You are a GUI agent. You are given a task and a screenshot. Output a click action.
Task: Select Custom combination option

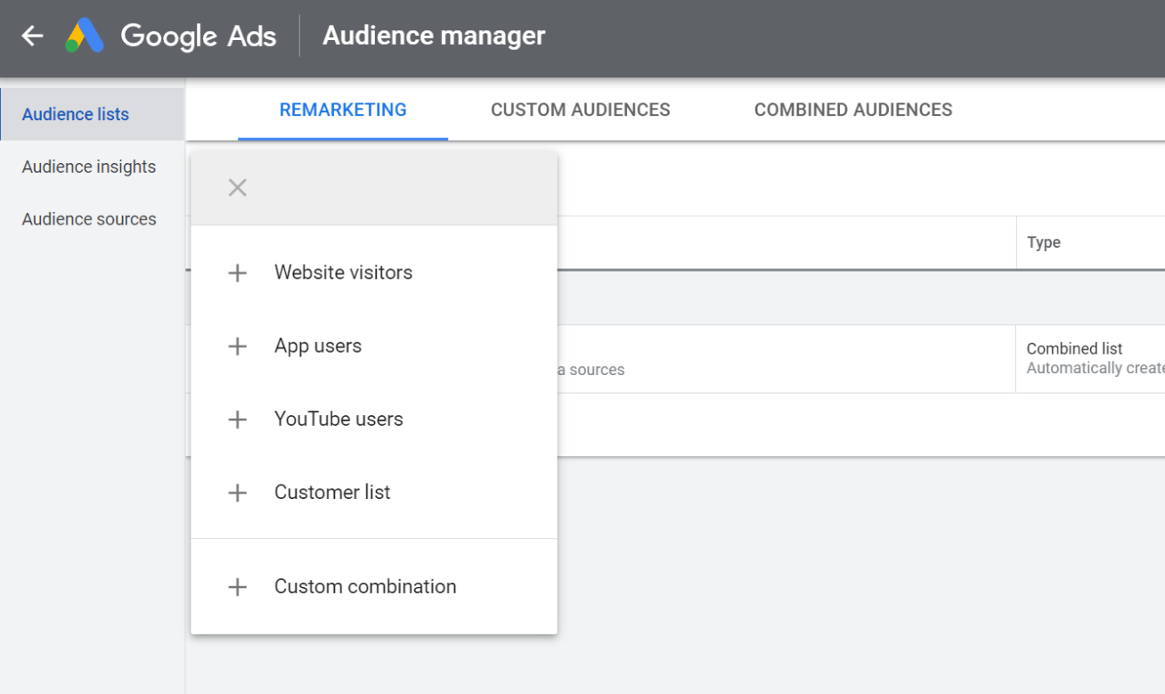[374, 586]
